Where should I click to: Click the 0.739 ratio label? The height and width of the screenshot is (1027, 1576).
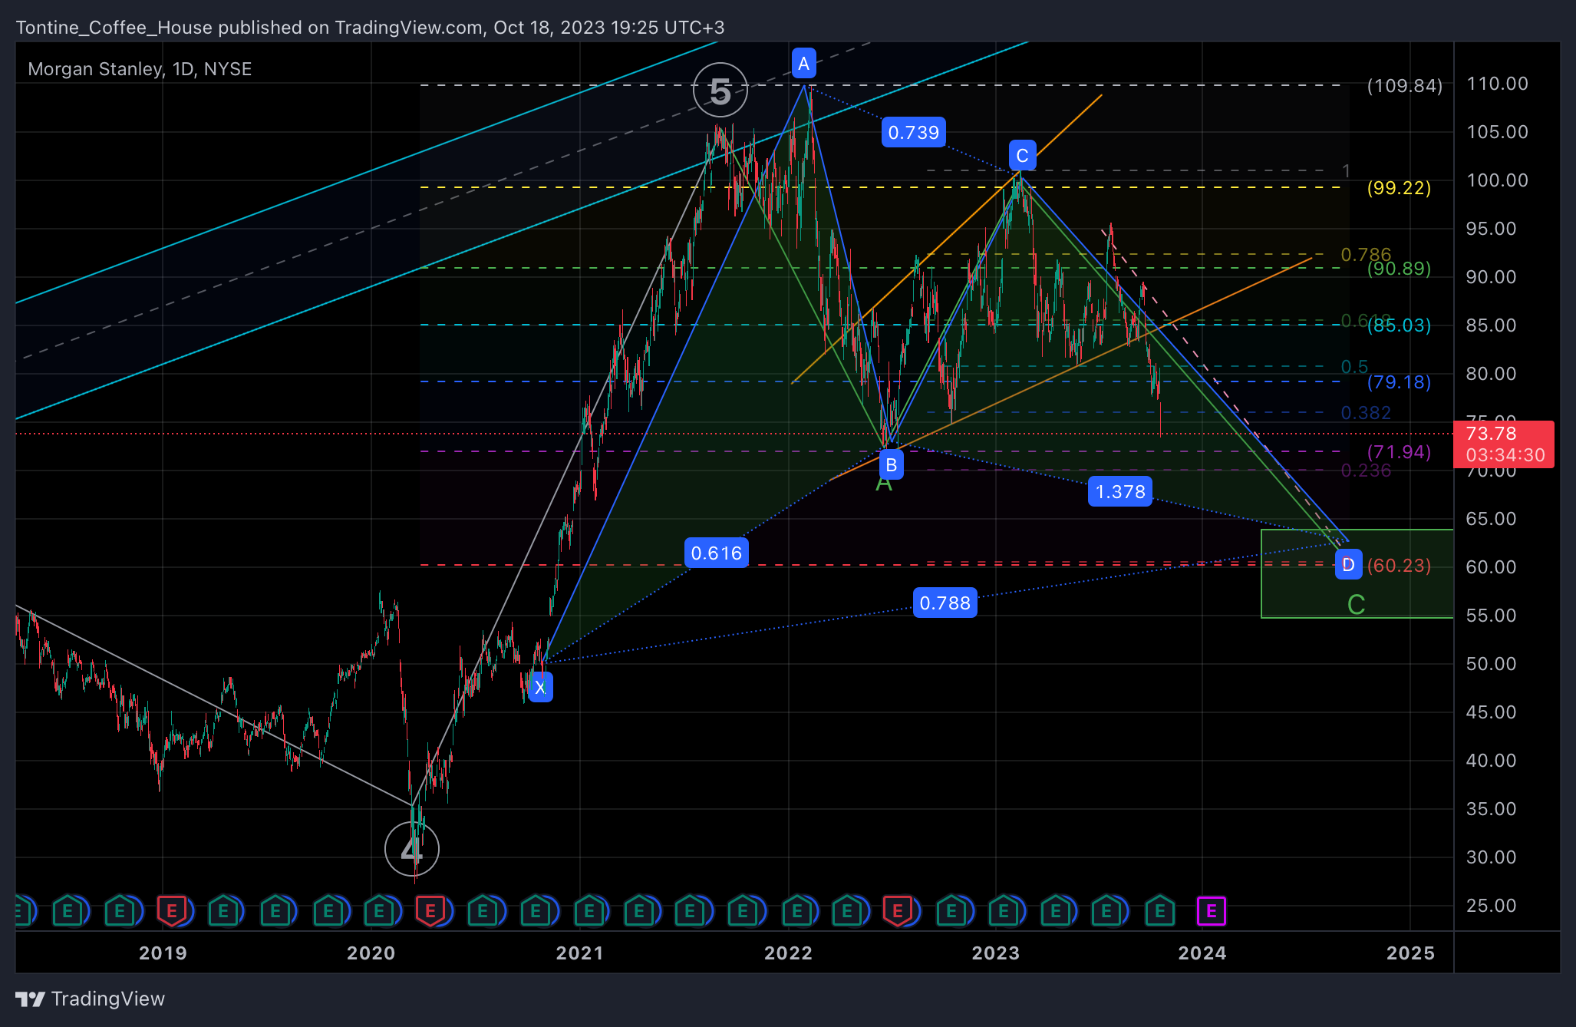tap(913, 132)
